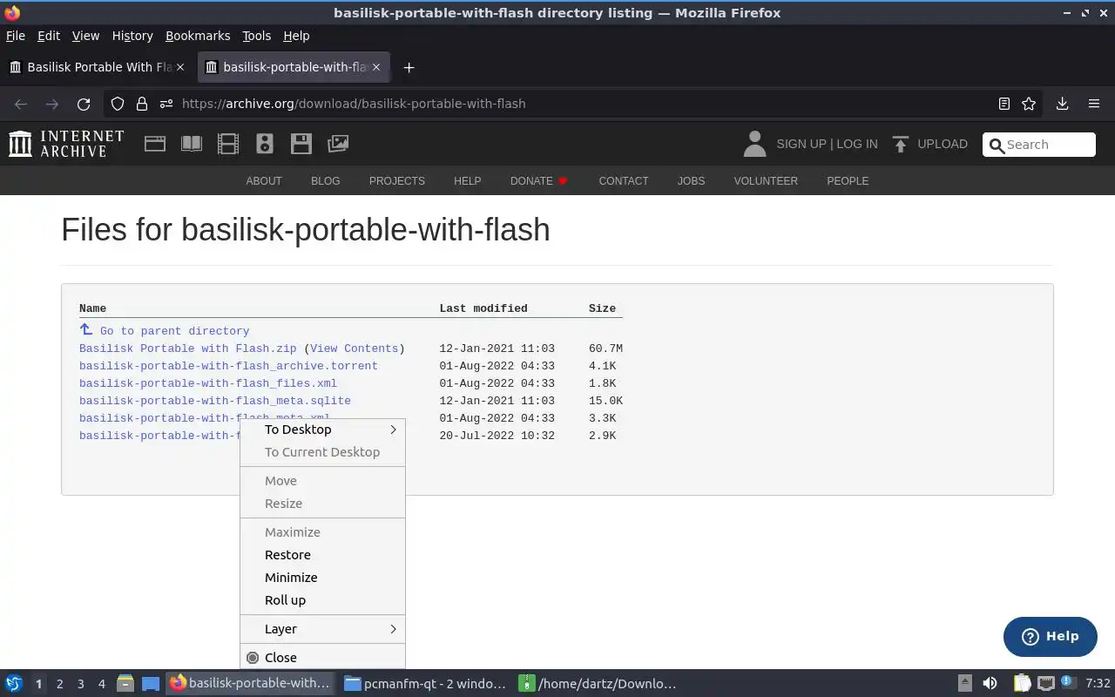Click the removable media tray icon
The width and height of the screenshot is (1115, 697).
pos(965,683)
